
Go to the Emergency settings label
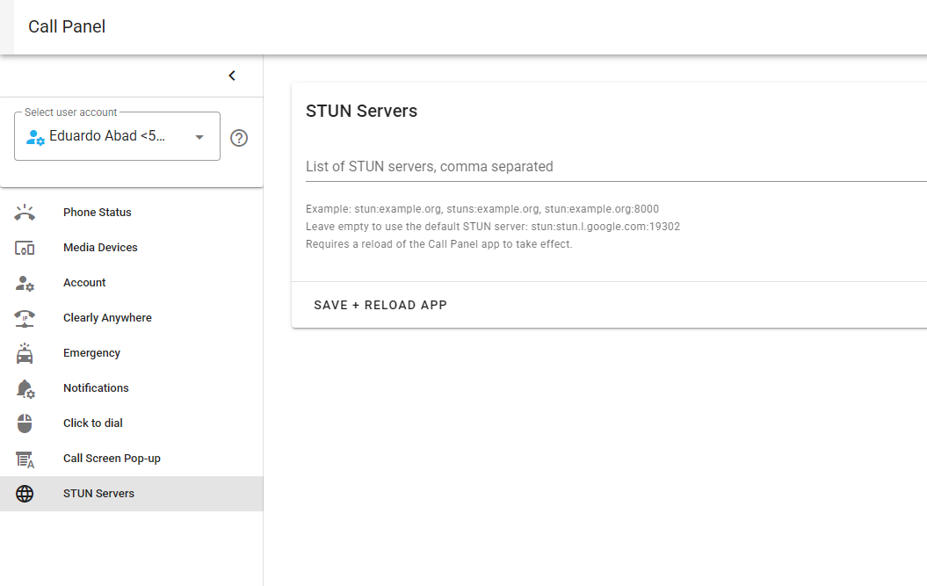[x=91, y=353]
